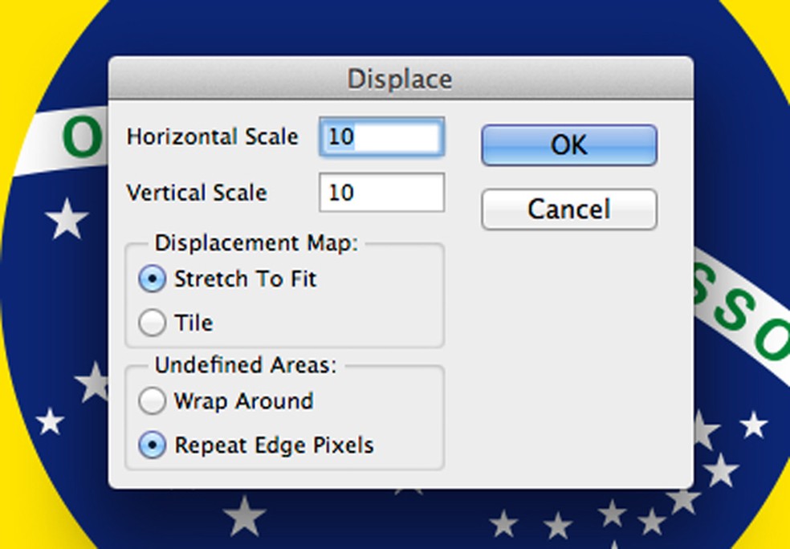Screen dimensions: 790x549
Task: Confirm the Displace dialog with OK
Action: pos(568,145)
